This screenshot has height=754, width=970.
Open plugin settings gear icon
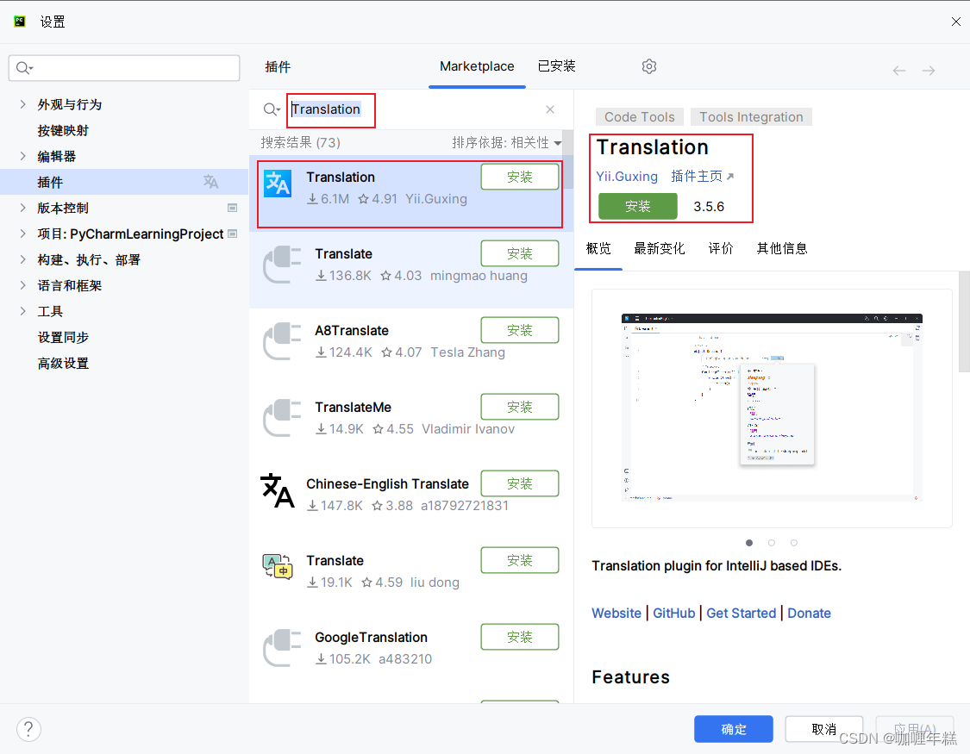649,66
